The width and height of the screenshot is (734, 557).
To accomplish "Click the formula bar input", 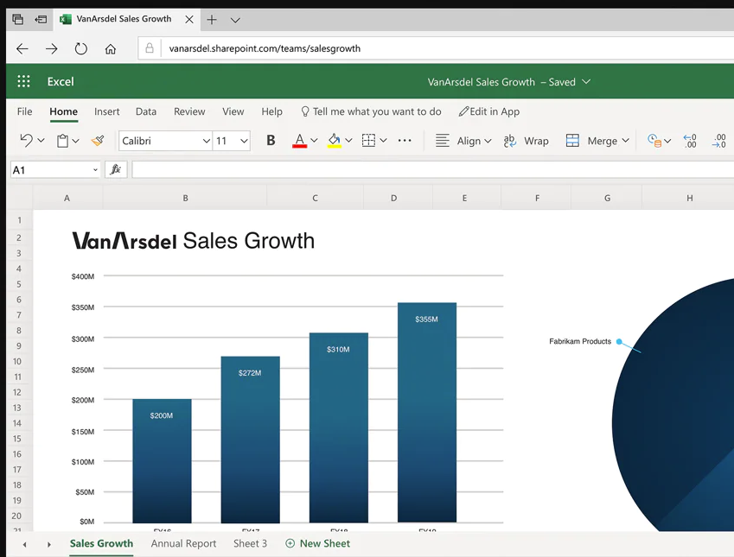I will coord(432,169).
